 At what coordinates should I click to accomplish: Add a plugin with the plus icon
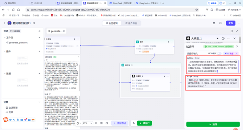click(x=39, y=51)
